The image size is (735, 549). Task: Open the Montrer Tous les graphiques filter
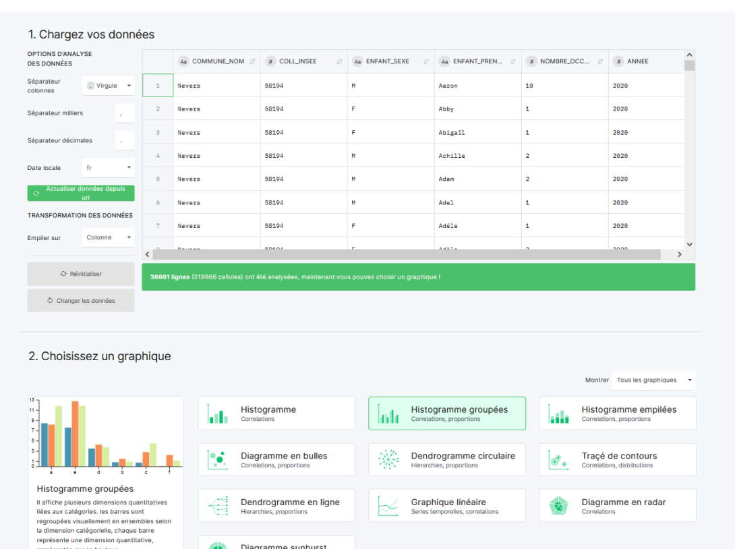click(x=653, y=380)
